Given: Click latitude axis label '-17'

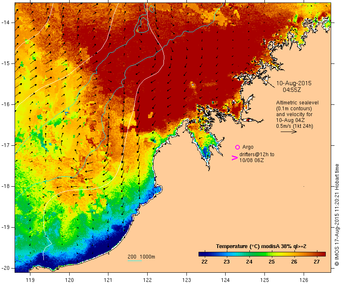Looking at the screenshot, I should point(5,145).
